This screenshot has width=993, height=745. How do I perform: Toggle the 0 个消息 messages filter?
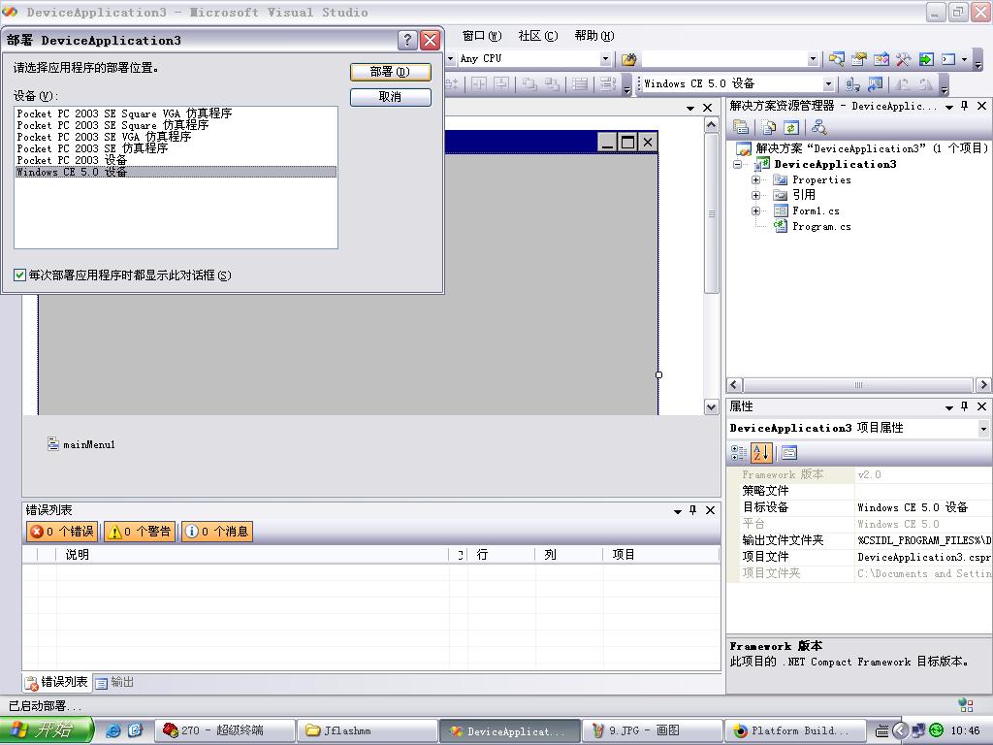tap(217, 532)
